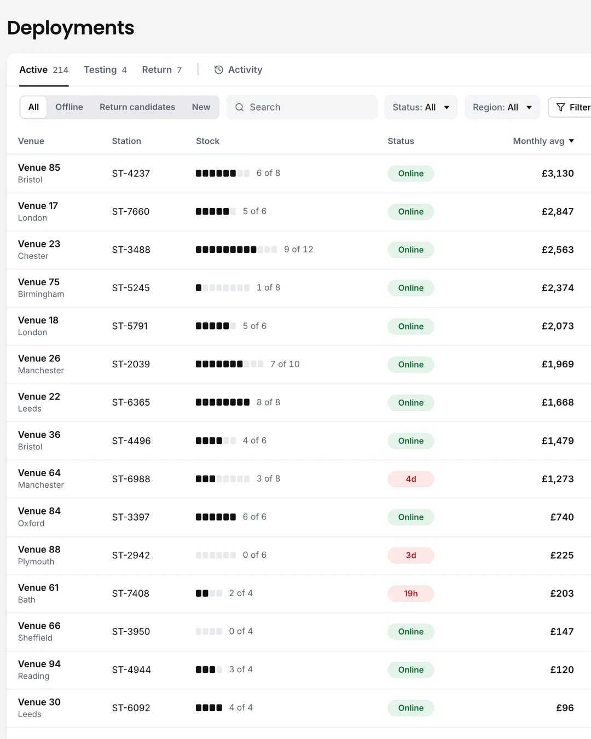Click the £3,130 monthly average value

(558, 174)
